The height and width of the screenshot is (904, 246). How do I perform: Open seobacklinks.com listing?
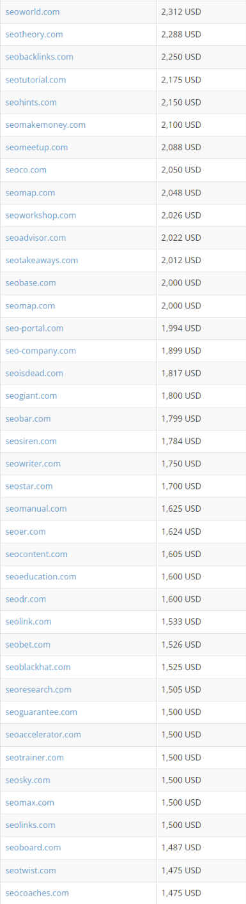point(39,57)
